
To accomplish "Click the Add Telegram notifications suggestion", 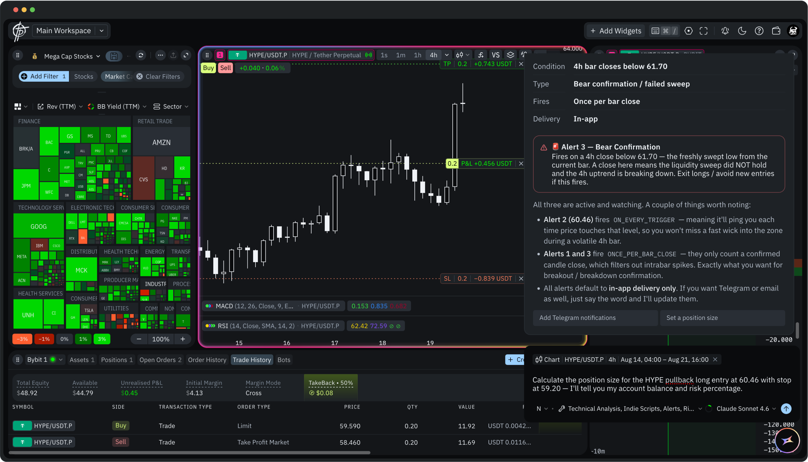I will point(595,318).
